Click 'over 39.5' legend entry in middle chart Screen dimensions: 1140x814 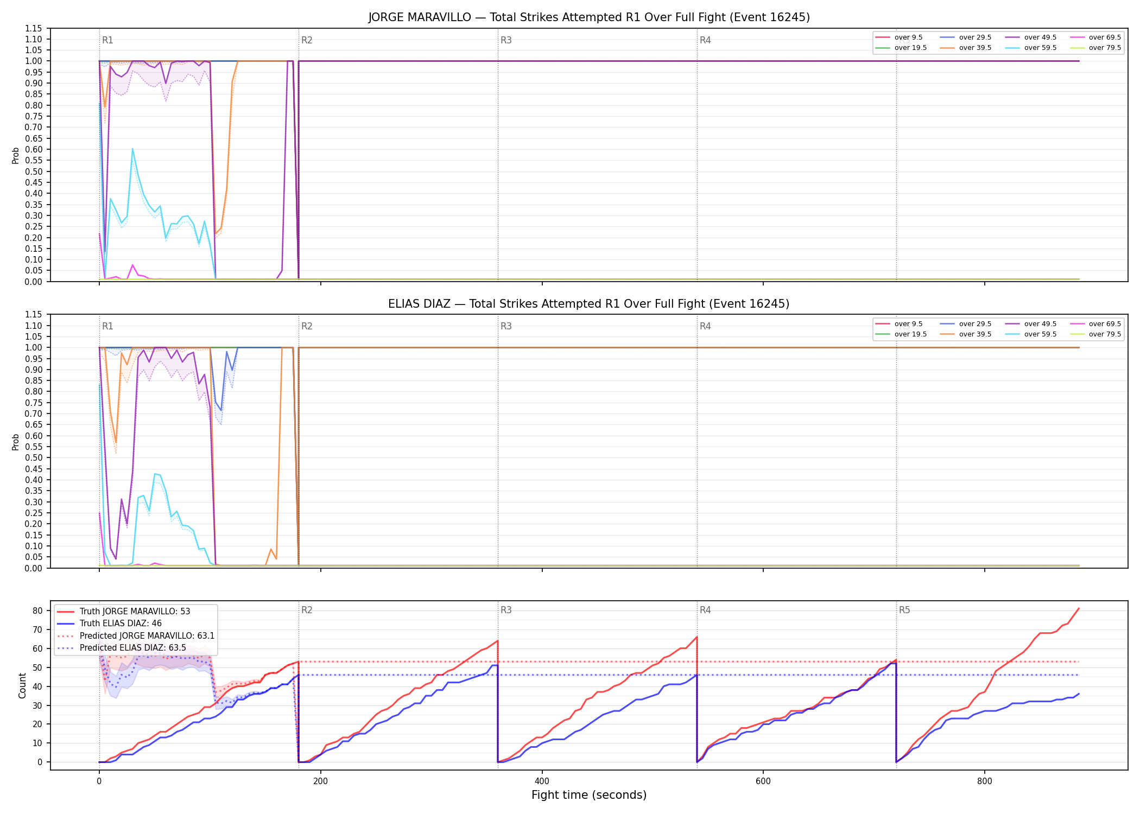(966, 334)
